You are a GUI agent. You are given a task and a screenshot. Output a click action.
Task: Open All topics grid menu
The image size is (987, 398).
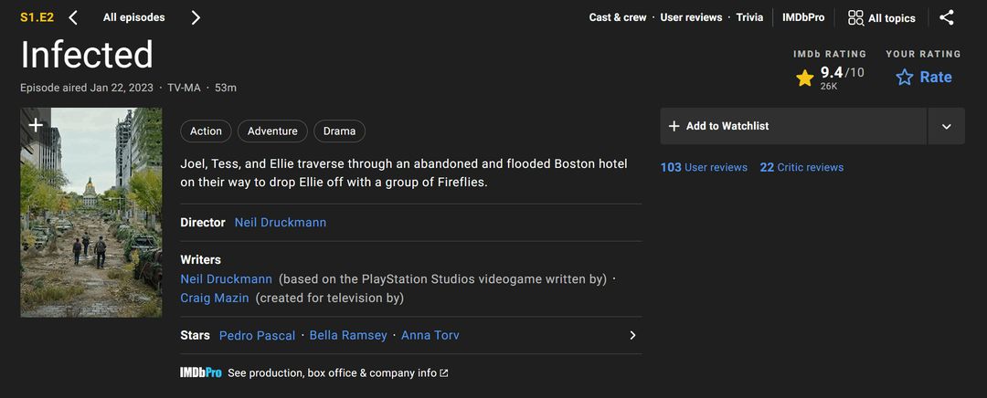pos(881,17)
